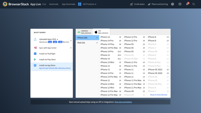Select iPhone 12 version 14
Screen dimensions: 201x113
point(111,80)
